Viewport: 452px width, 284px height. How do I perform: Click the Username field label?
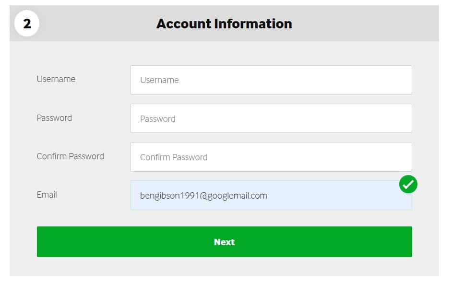56,79
